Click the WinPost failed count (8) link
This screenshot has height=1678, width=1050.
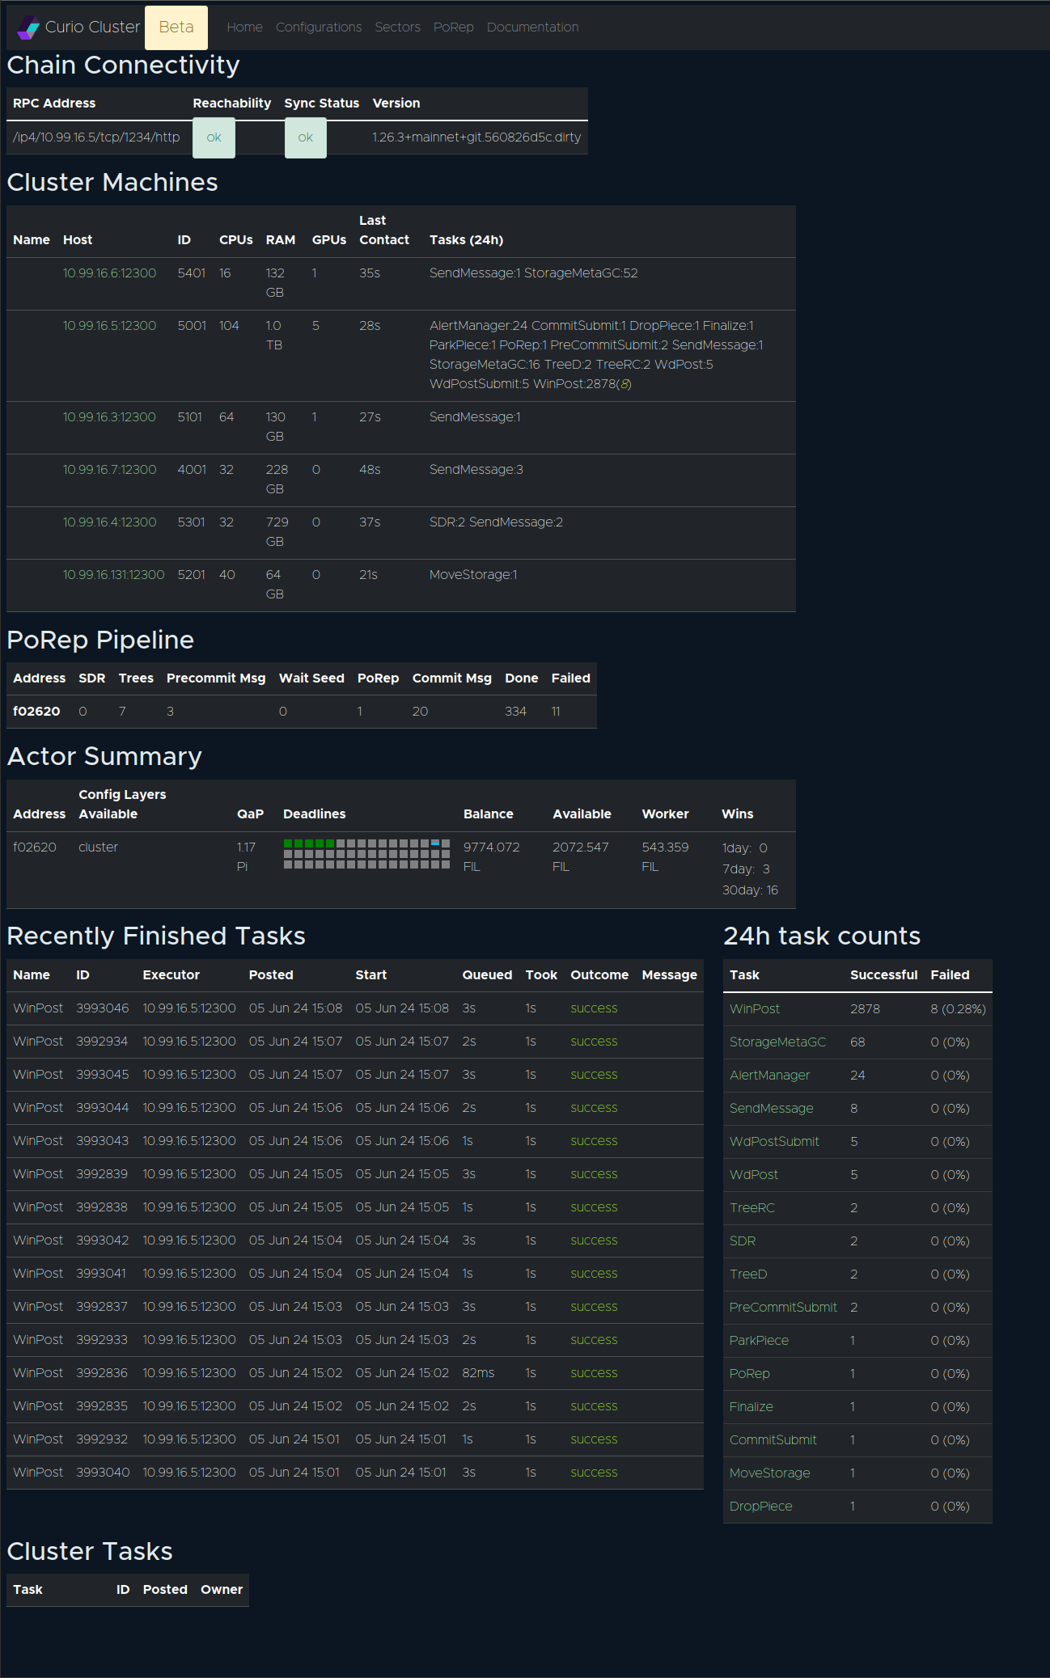click(624, 384)
